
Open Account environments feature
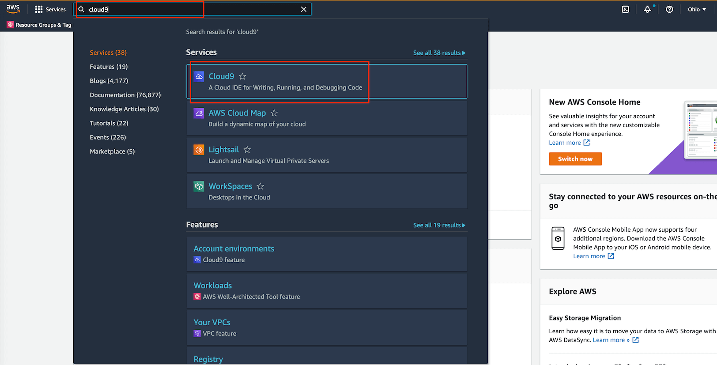234,248
